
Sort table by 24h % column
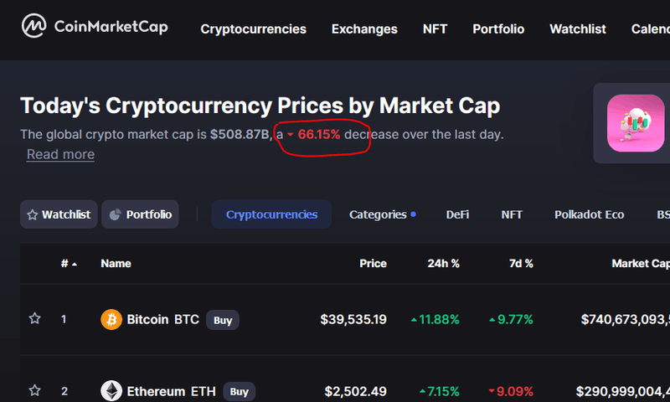click(x=443, y=263)
